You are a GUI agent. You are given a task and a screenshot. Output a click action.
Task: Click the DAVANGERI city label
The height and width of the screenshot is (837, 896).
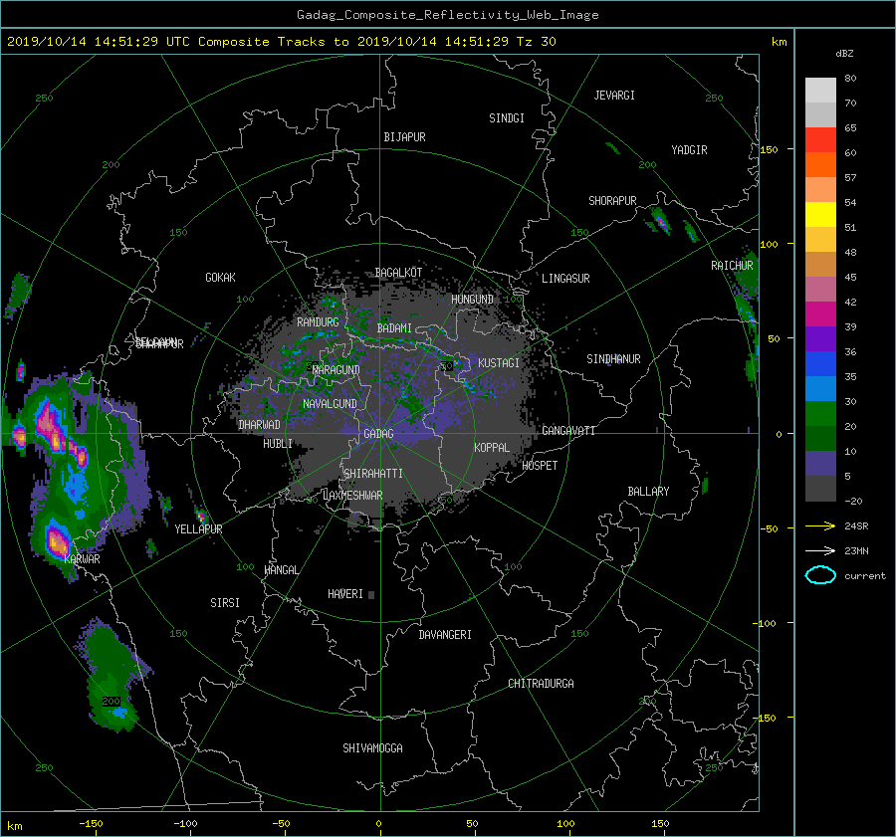pyautogui.click(x=445, y=635)
